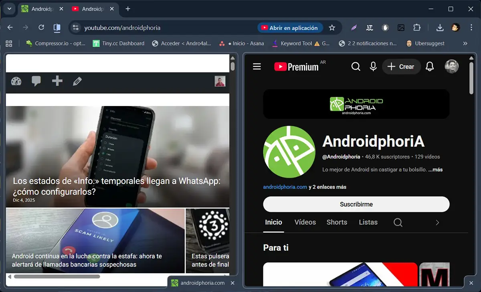Open the Downloads icon in the toolbar
This screenshot has height=292, width=481.
click(440, 28)
